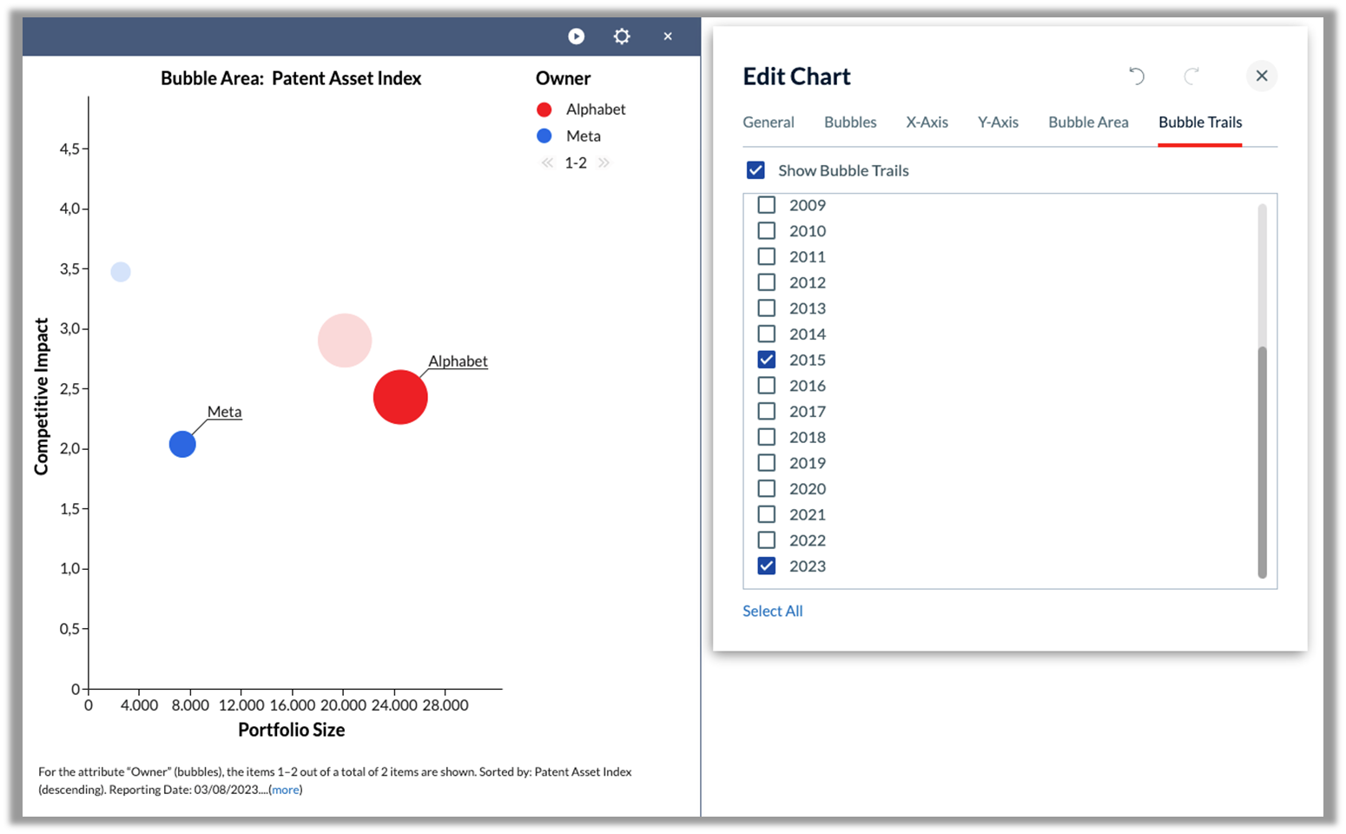Tick the 2020 checkbox
The image size is (1346, 834).
tap(767, 488)
